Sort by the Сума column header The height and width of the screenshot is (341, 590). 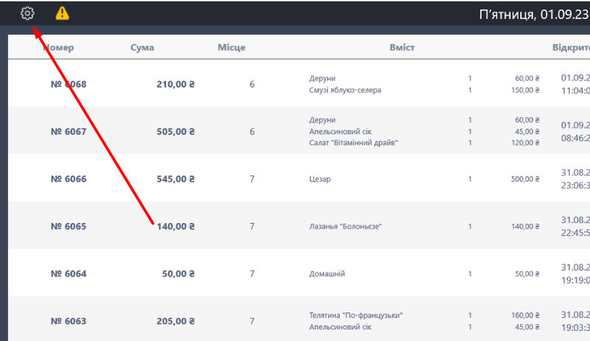point(142,48)
